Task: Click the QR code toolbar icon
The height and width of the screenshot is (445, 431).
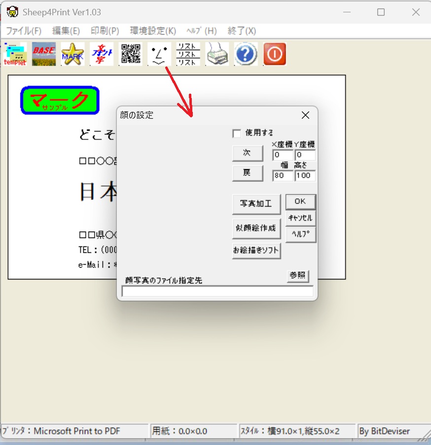Action: click(x=131, y=54)
